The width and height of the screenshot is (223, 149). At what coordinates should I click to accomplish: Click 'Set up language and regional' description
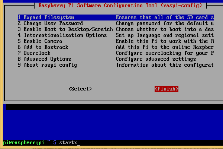click(x=157, y=35)
